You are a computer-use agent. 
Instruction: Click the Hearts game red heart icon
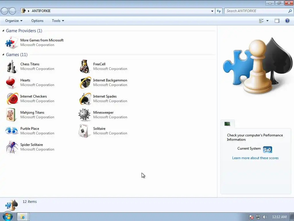pos(11,83)
